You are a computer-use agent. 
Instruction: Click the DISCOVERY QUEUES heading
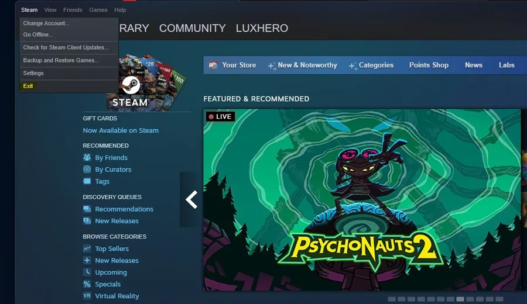click(x=112, y=197)
